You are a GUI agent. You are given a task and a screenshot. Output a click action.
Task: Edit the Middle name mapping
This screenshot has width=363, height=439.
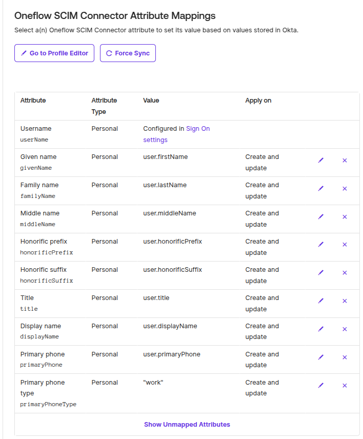tap(321, 217)
